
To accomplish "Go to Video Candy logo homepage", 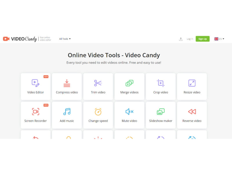I will [20, 39].
